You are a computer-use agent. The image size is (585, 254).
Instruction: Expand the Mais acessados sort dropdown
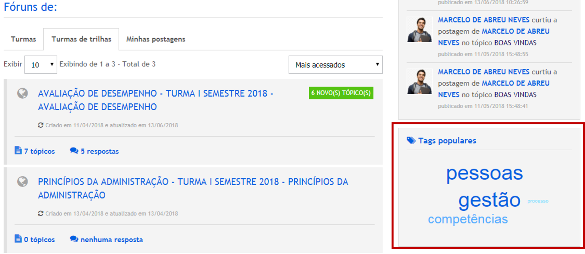(335, 65)
